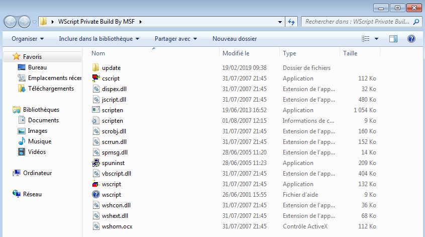Go forward with the Forward arrow
This screenshot has height=237, width=425.
coord(25,22)
